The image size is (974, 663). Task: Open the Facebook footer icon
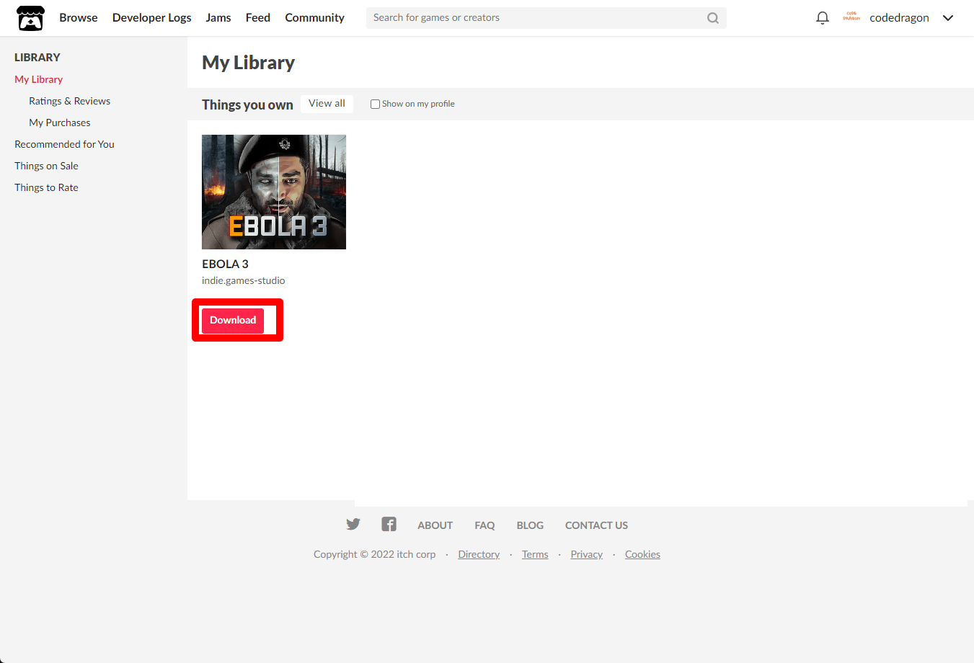coord(389,524)
